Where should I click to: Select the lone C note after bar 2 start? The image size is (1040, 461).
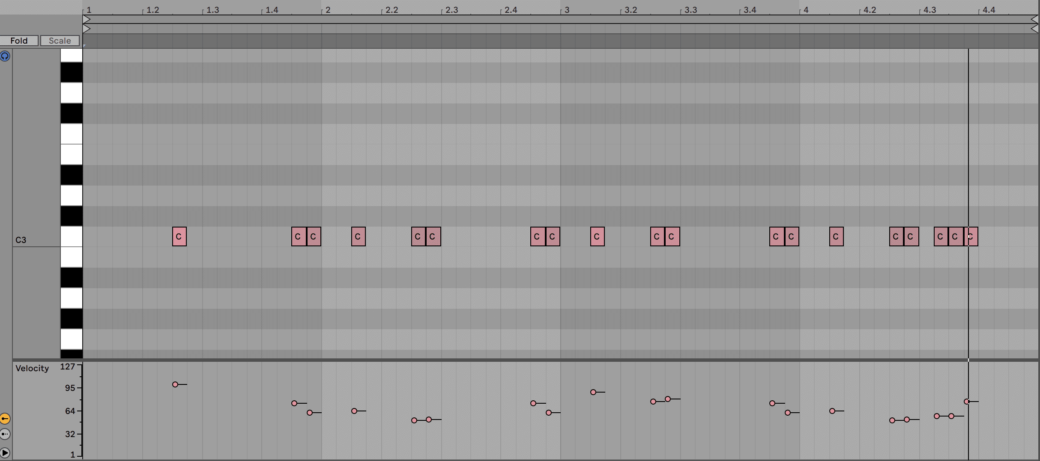[359, 236]
